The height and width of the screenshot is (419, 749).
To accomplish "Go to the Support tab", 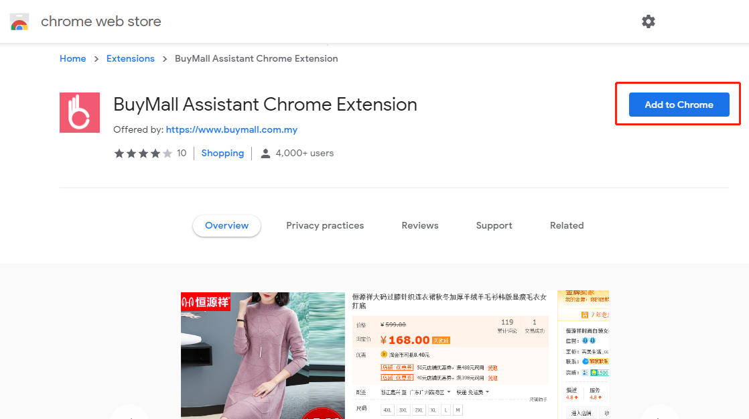I will [x=494, y=225].
